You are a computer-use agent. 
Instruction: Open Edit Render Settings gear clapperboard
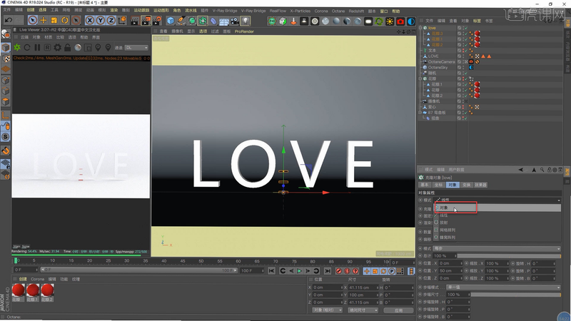point(157,21)
